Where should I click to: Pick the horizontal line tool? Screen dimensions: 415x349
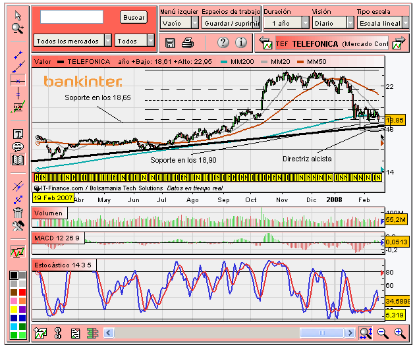pyautogui.click(x=18, y=81)
